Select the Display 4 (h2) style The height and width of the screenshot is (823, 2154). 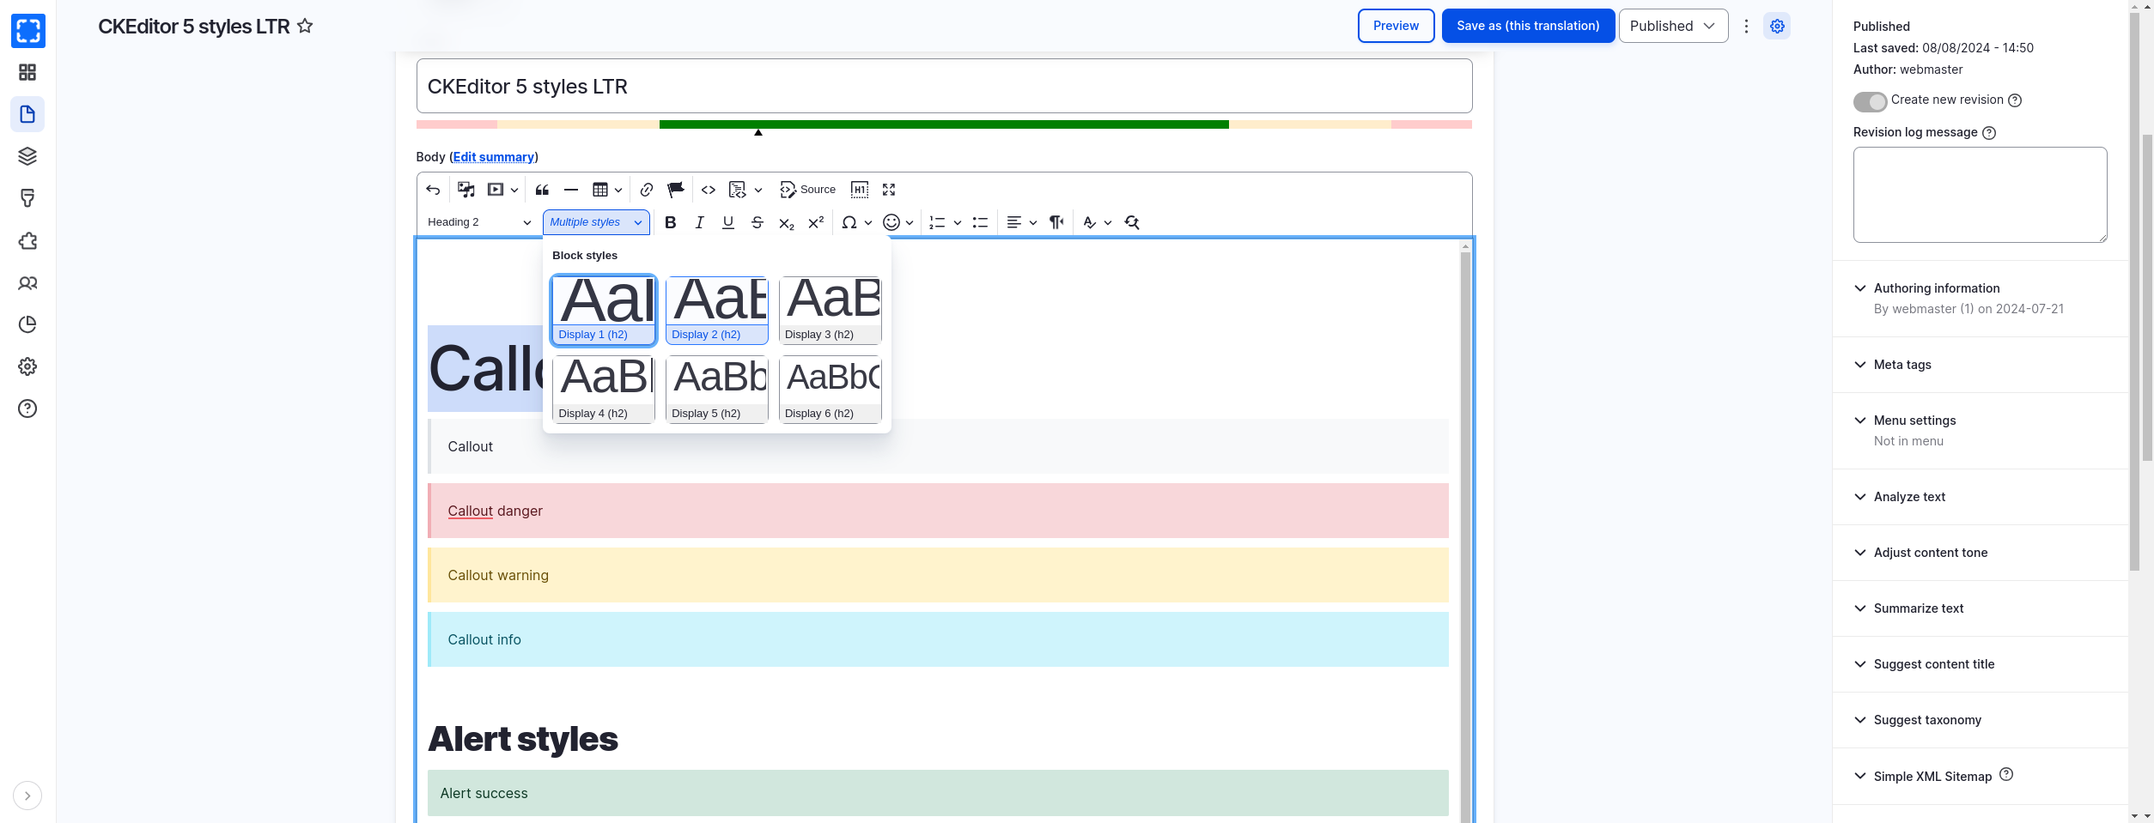point(604,389)
